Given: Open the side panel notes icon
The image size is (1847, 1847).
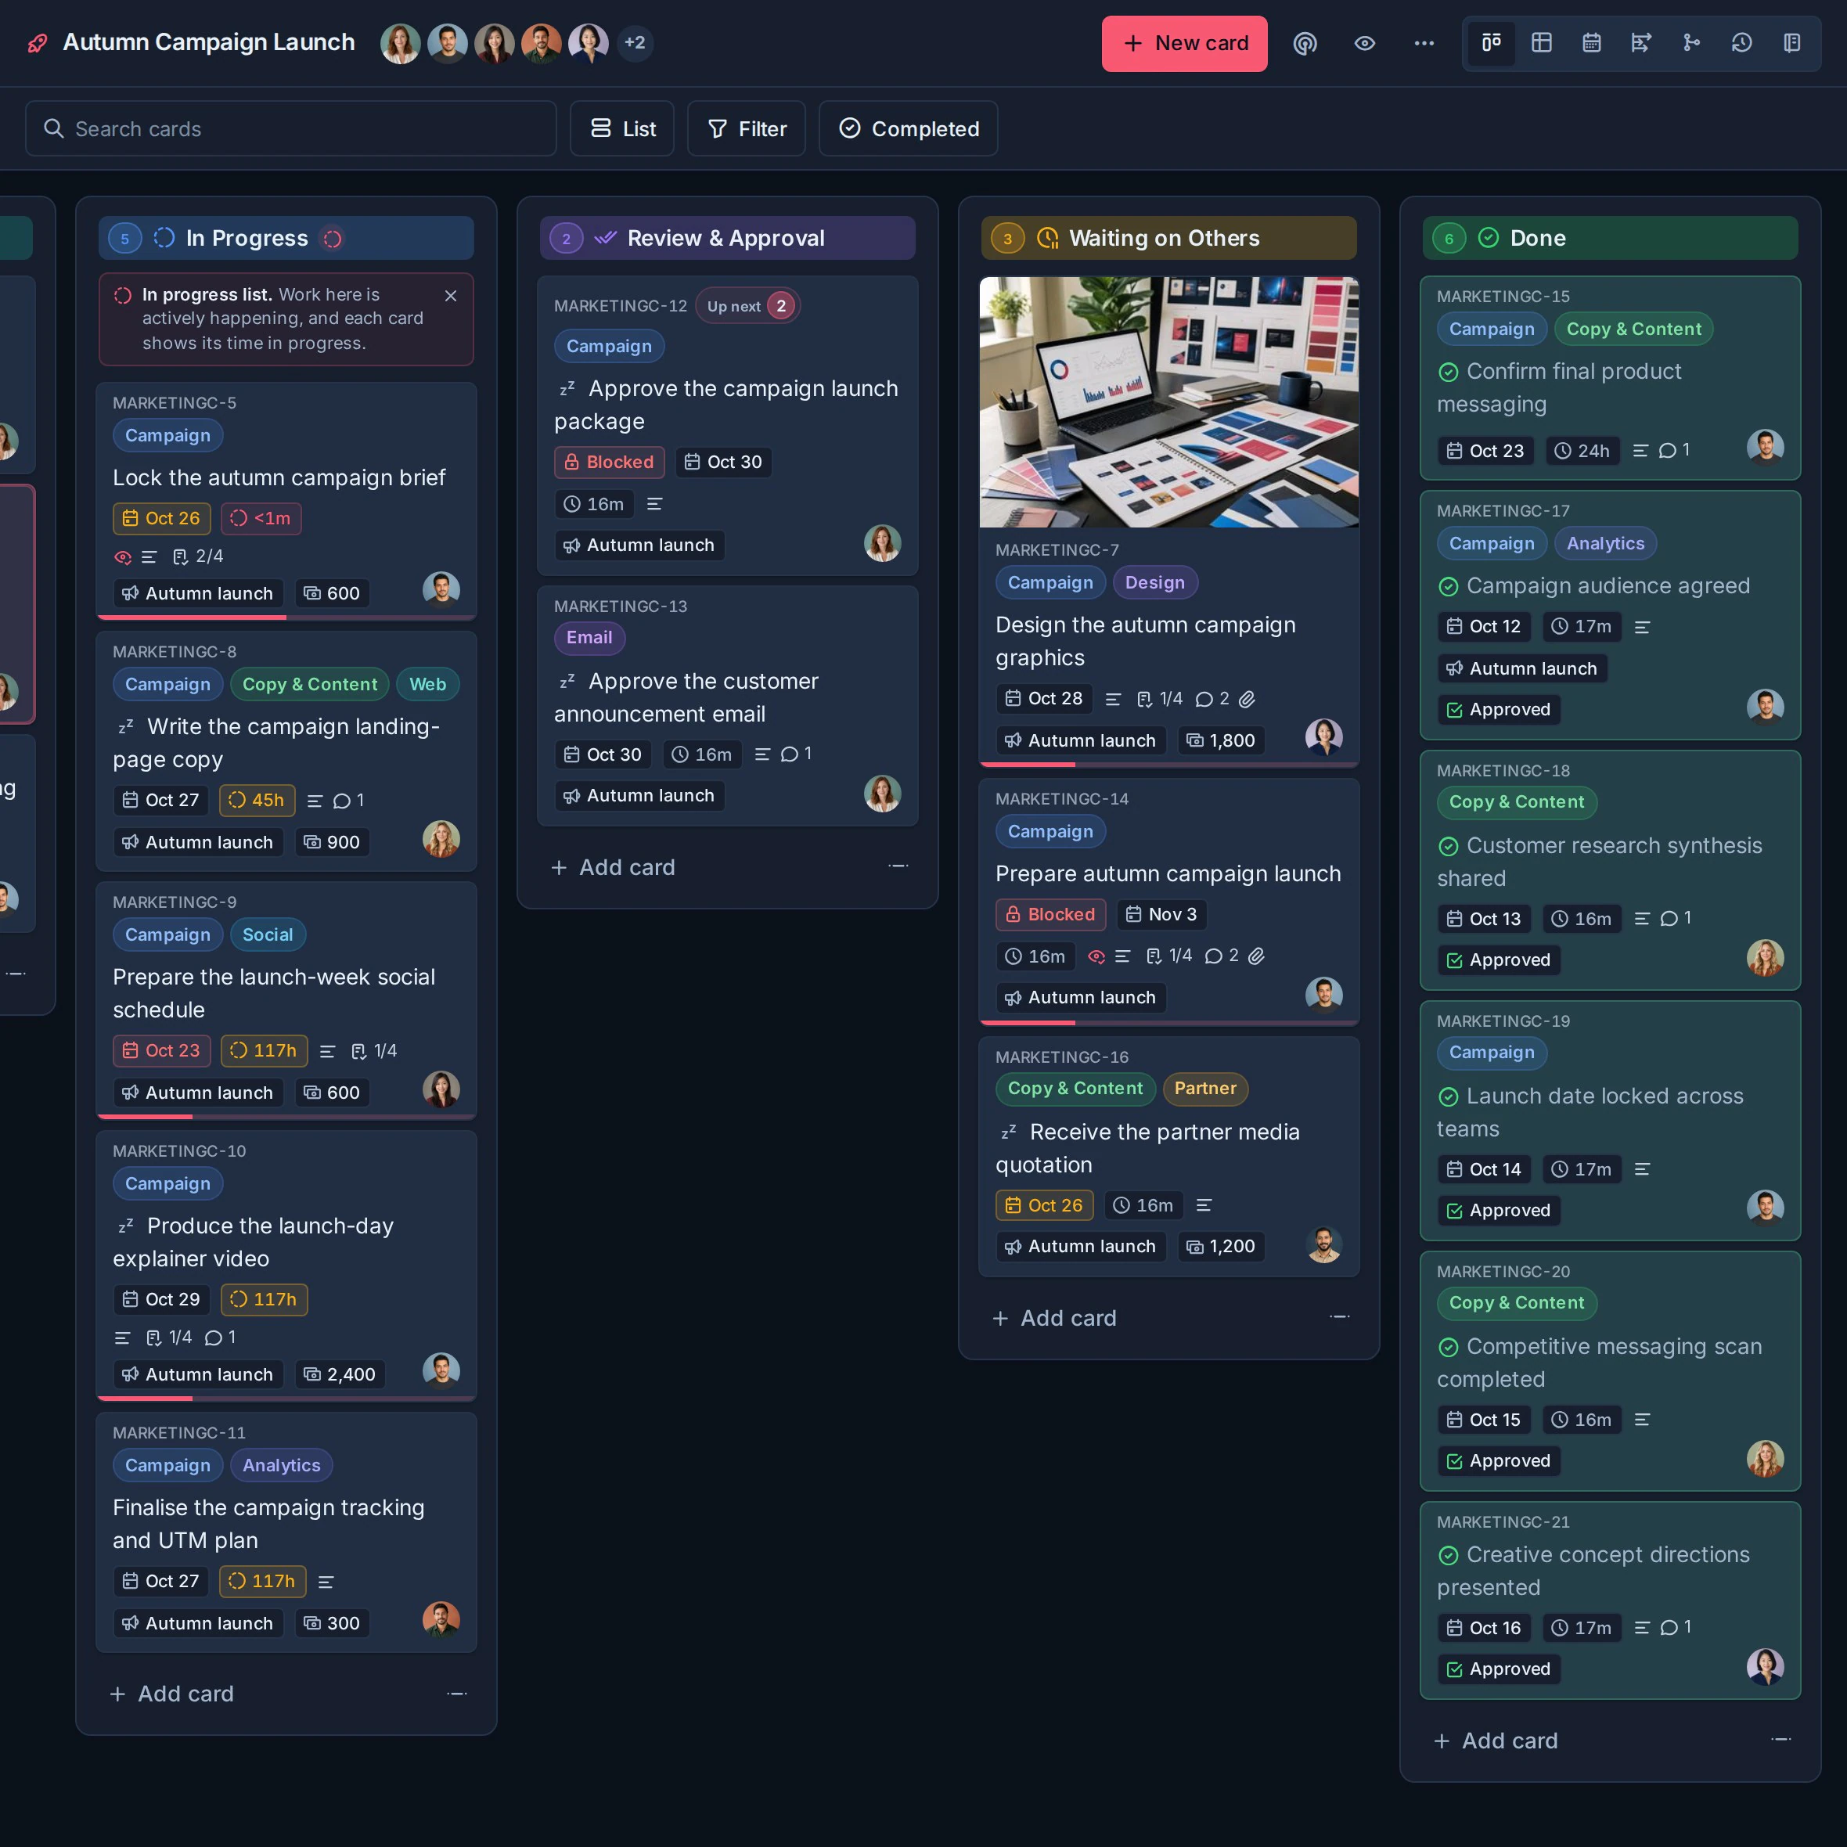Looking at the screenshot, I should 1791,43.
